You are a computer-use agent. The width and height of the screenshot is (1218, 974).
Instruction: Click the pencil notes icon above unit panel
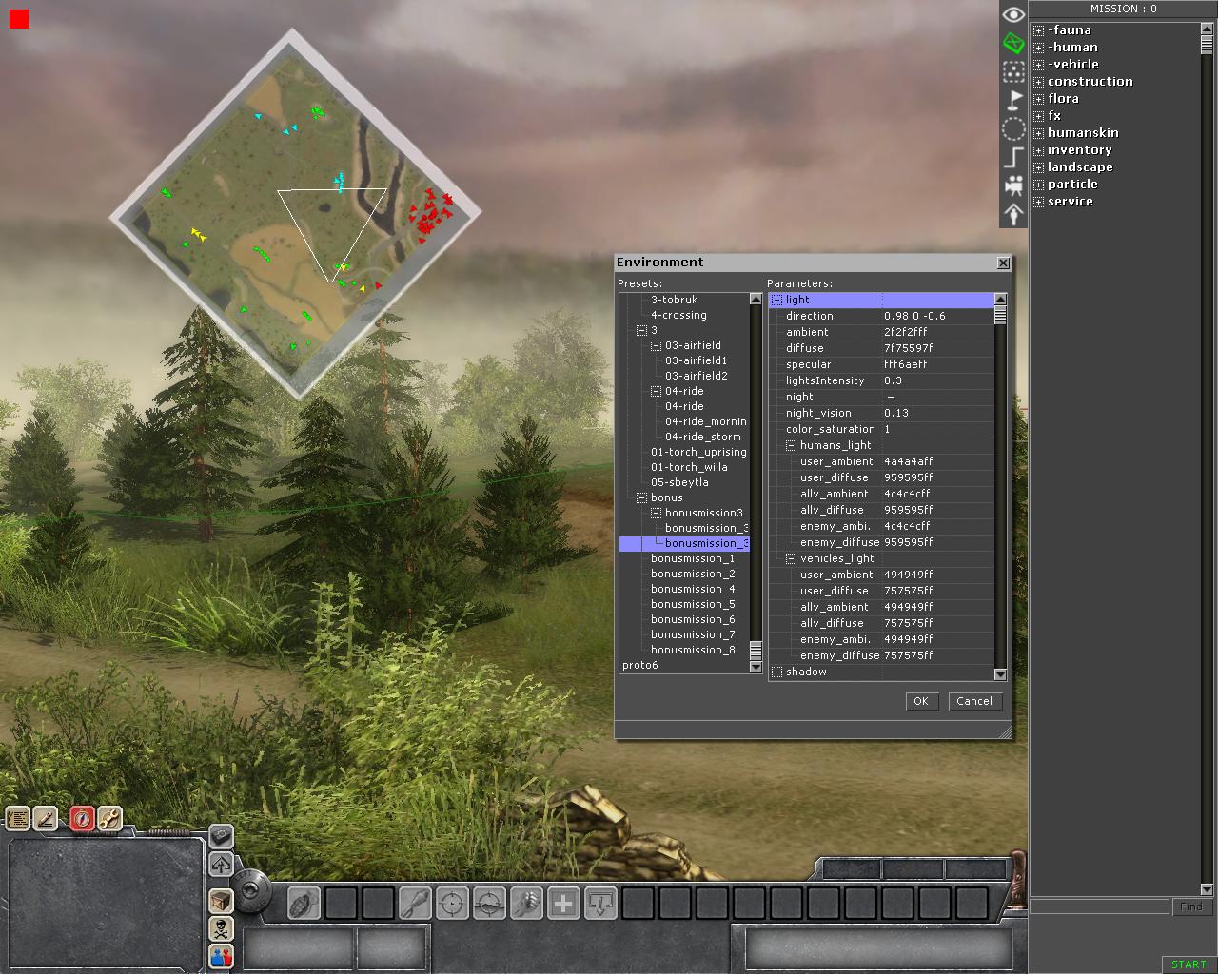(45, 818)
